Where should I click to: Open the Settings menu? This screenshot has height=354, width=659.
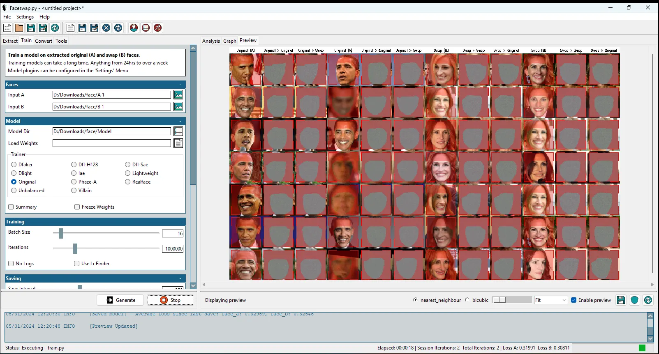pos(25,17)
